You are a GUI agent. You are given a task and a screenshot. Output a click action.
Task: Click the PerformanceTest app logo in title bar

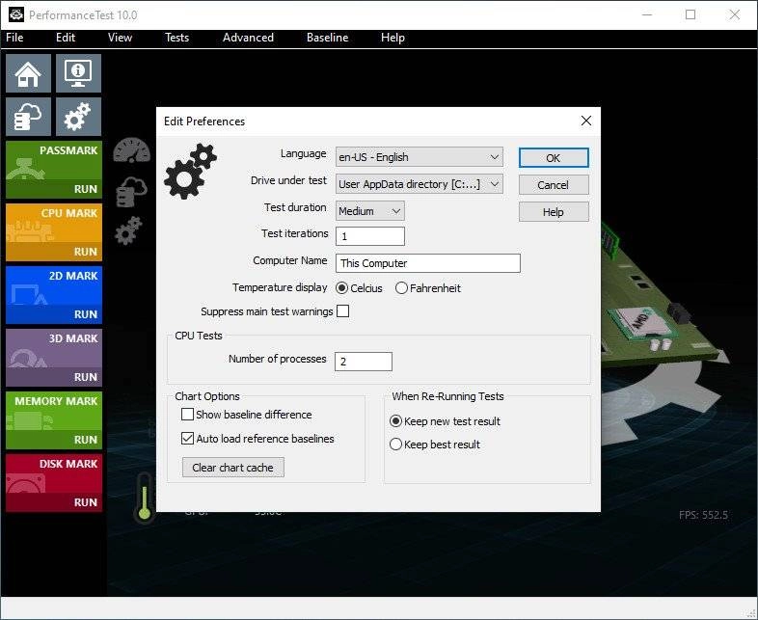pos(16,15)
